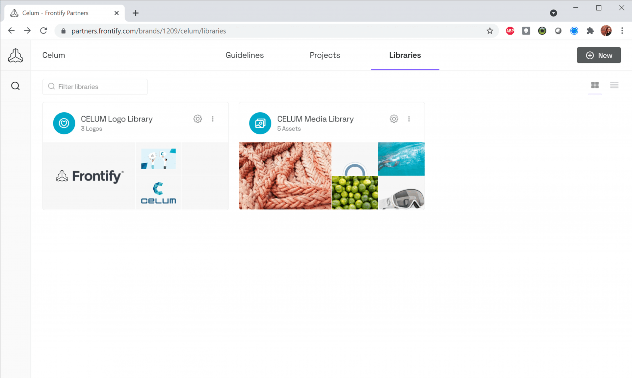Open settings for CELUM Media Library
Viewport: 632px width, 378px height.
[x=394, y=119]
